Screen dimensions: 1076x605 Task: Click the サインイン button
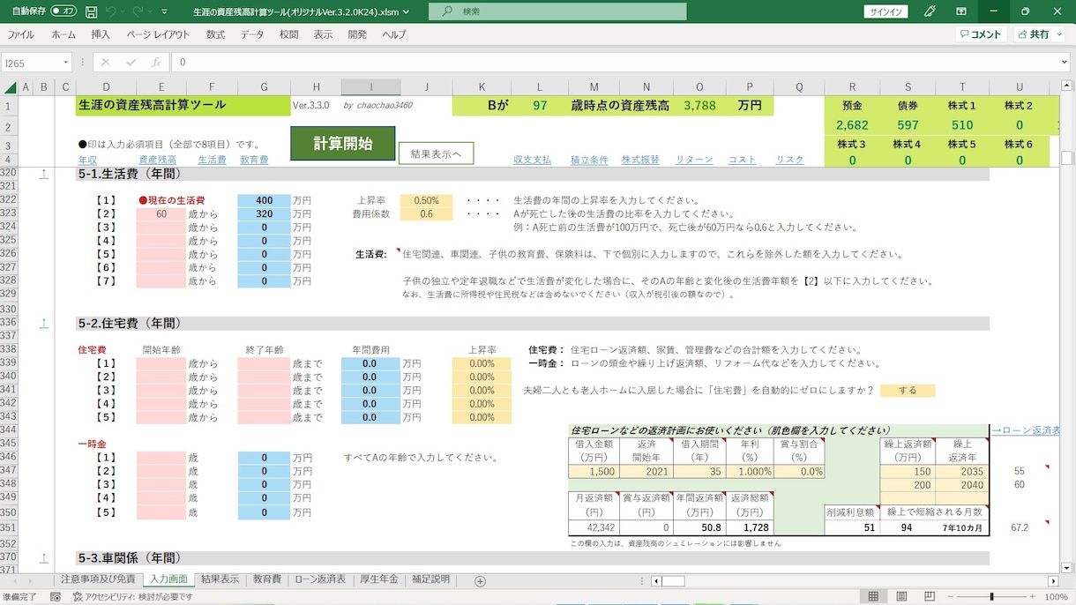pyautogui.click(x=884, y=11)
